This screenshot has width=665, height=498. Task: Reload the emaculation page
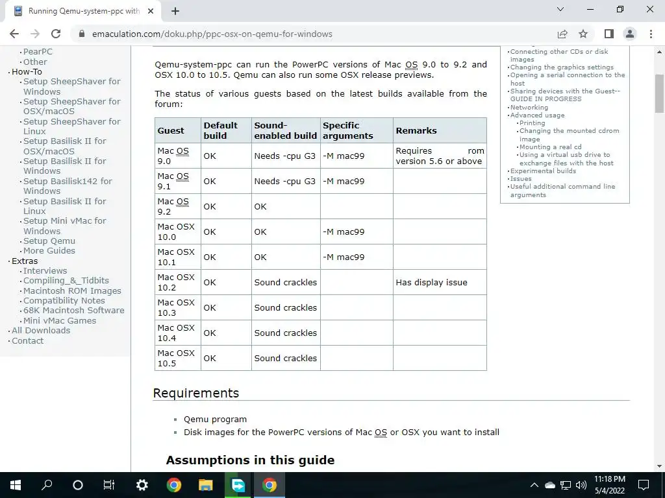(x=56, y=34)
